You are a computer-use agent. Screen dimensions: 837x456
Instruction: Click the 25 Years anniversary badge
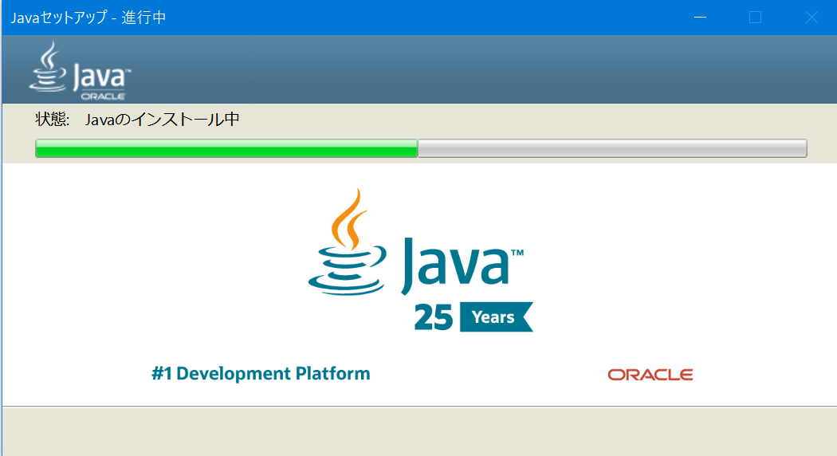coord(474,317)
